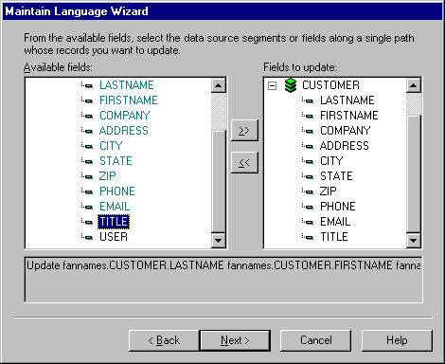This screenshot has width=445, height=364.
Task: Click the CUSTOMER segment stack icon
Action: click(291, 85)
